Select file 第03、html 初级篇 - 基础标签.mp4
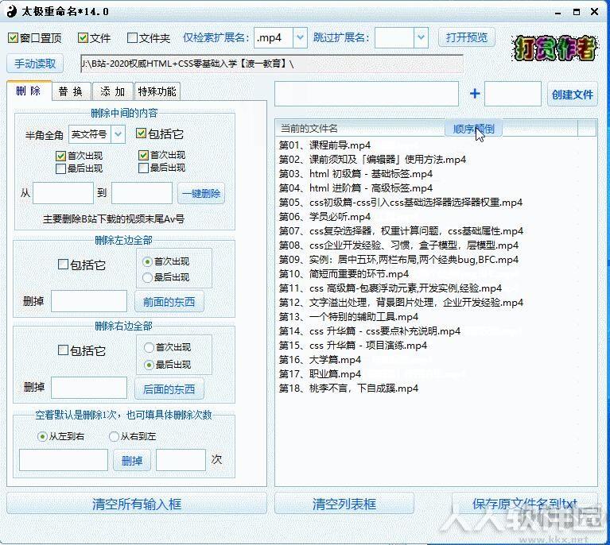The height and width of the screenshot is (545, 610). [356, 174]
